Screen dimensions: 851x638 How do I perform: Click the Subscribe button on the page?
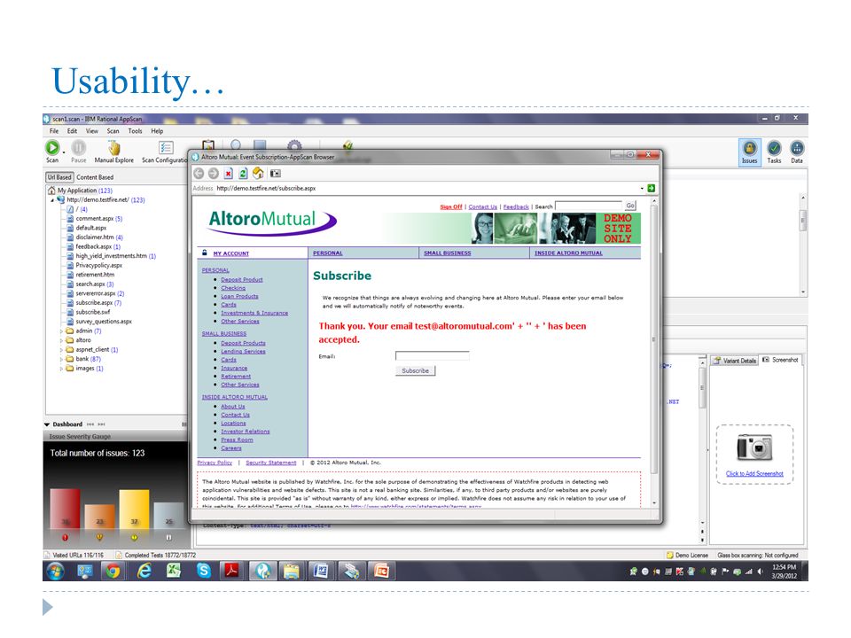[x=415, y=370]
